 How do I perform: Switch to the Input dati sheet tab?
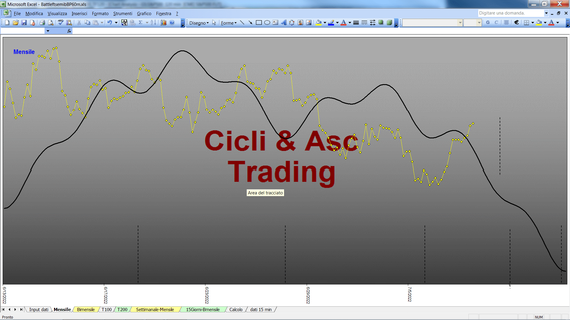(39, 309)
